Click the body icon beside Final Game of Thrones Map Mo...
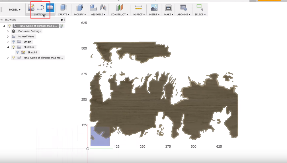Viewport: 287px width, 163px height. tap(19, 58)
